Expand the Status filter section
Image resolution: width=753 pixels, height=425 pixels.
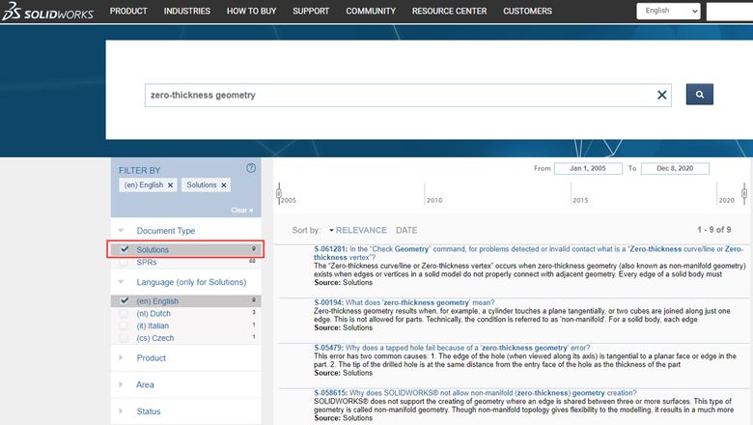pyautogui.click(x=121, y=411)
